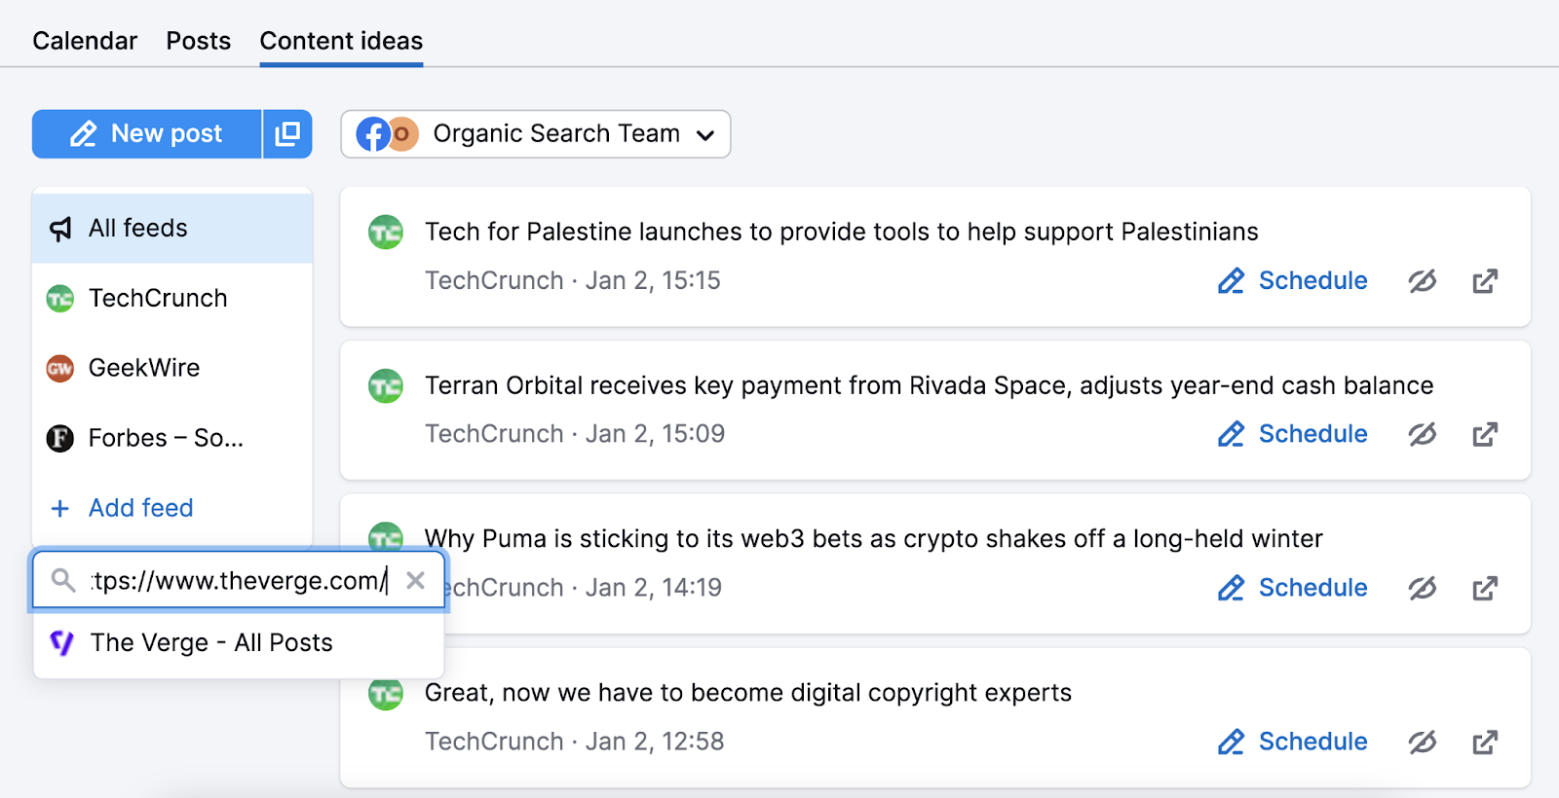Click the Why Puma is sticking headline

tap(874, 539)
